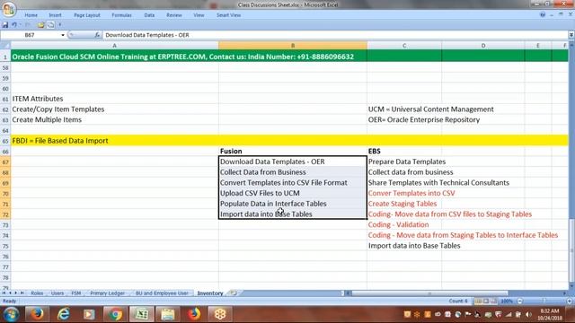Image resolution: width=575 pixels, height=323 pixels.
Task: Select cell 'Upload CSV Files to UCM'
Action: (x=293, y=193)
